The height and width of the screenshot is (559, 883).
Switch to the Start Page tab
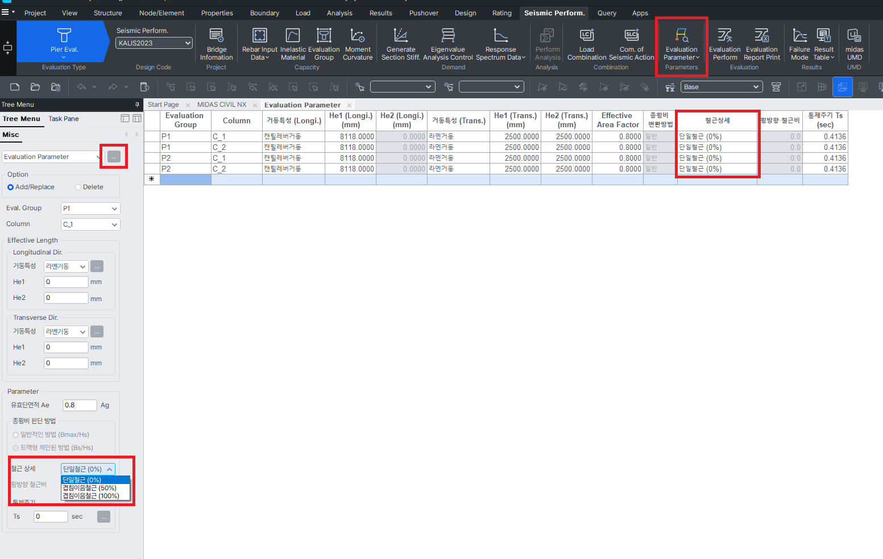coord(163,105)
